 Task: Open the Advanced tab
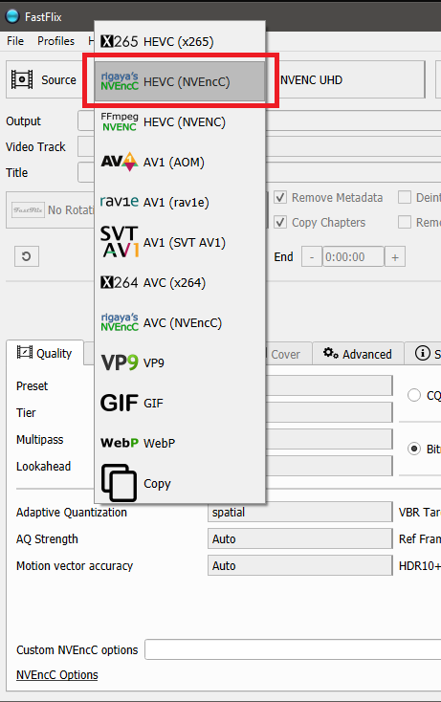(358, 354)
